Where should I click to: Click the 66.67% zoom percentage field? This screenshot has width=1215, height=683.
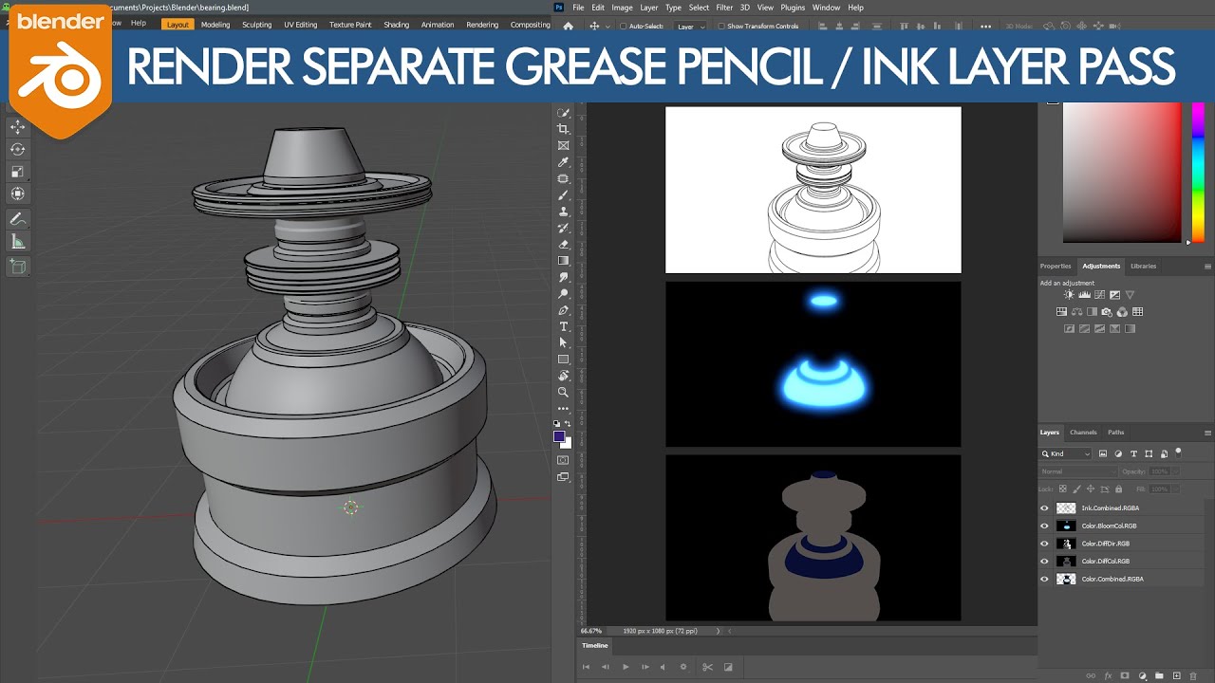coord(589,630)
